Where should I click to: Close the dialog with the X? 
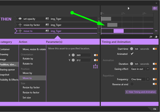click(x=156, y=3)
